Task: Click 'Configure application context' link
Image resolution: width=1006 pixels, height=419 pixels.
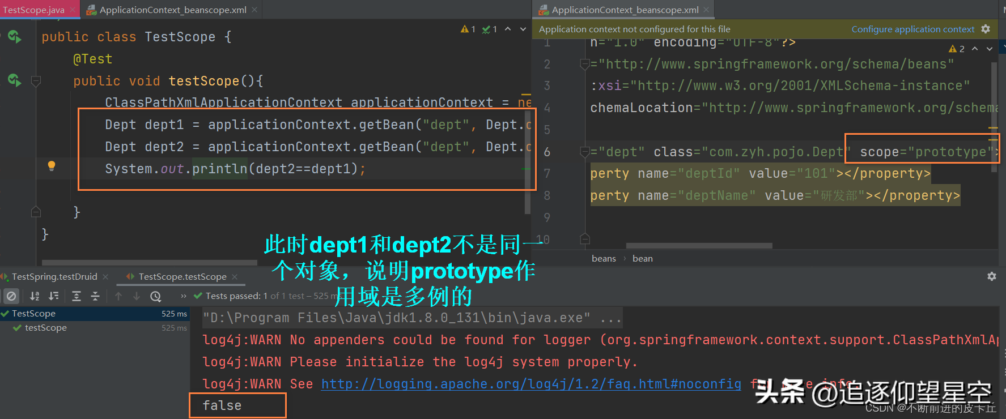Action: 913,29
